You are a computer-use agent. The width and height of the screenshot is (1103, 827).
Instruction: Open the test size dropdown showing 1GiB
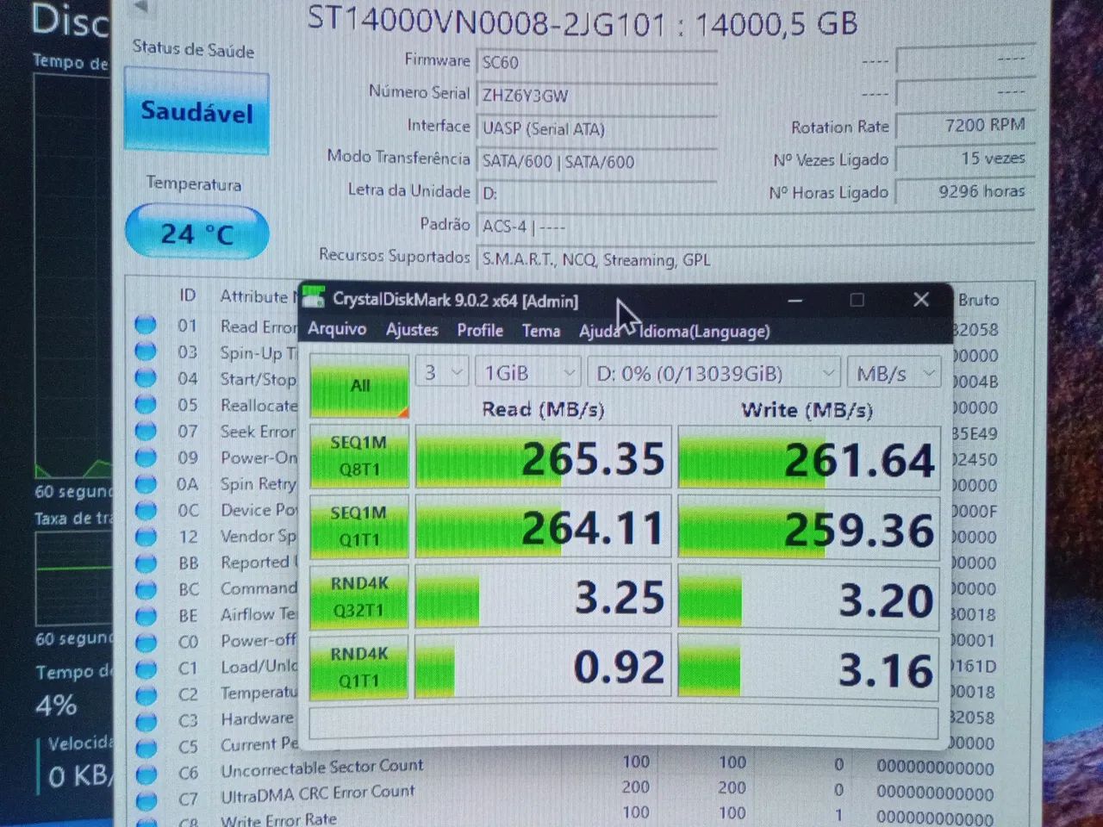tap(527, 372)
